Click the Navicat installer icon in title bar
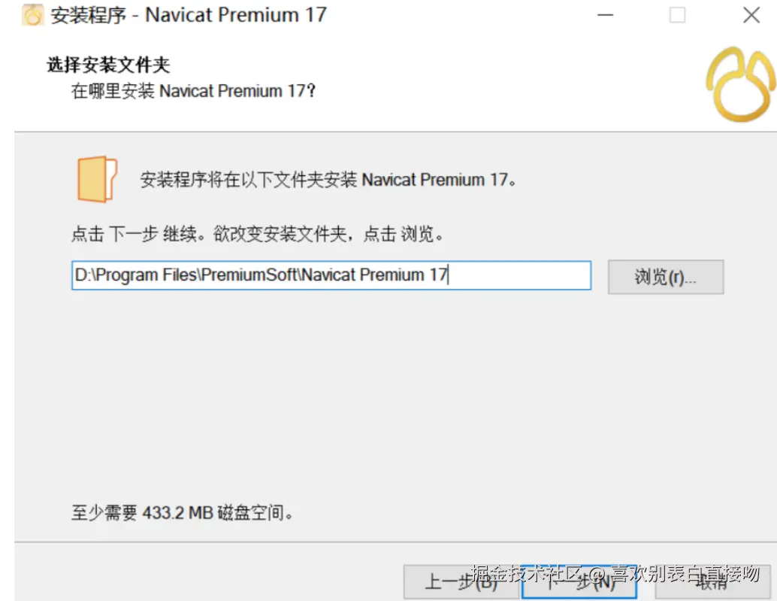 32,15
